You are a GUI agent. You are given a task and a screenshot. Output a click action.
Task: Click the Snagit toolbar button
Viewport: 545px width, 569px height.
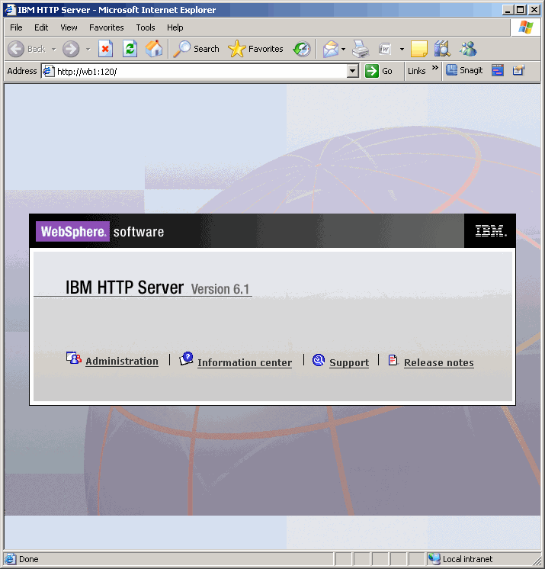(464, 70)
